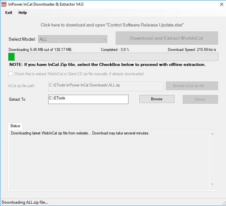This screenshot has width=226, height=206.
Task: Click the status log scroll up arrow
Action: pos(212,134)
